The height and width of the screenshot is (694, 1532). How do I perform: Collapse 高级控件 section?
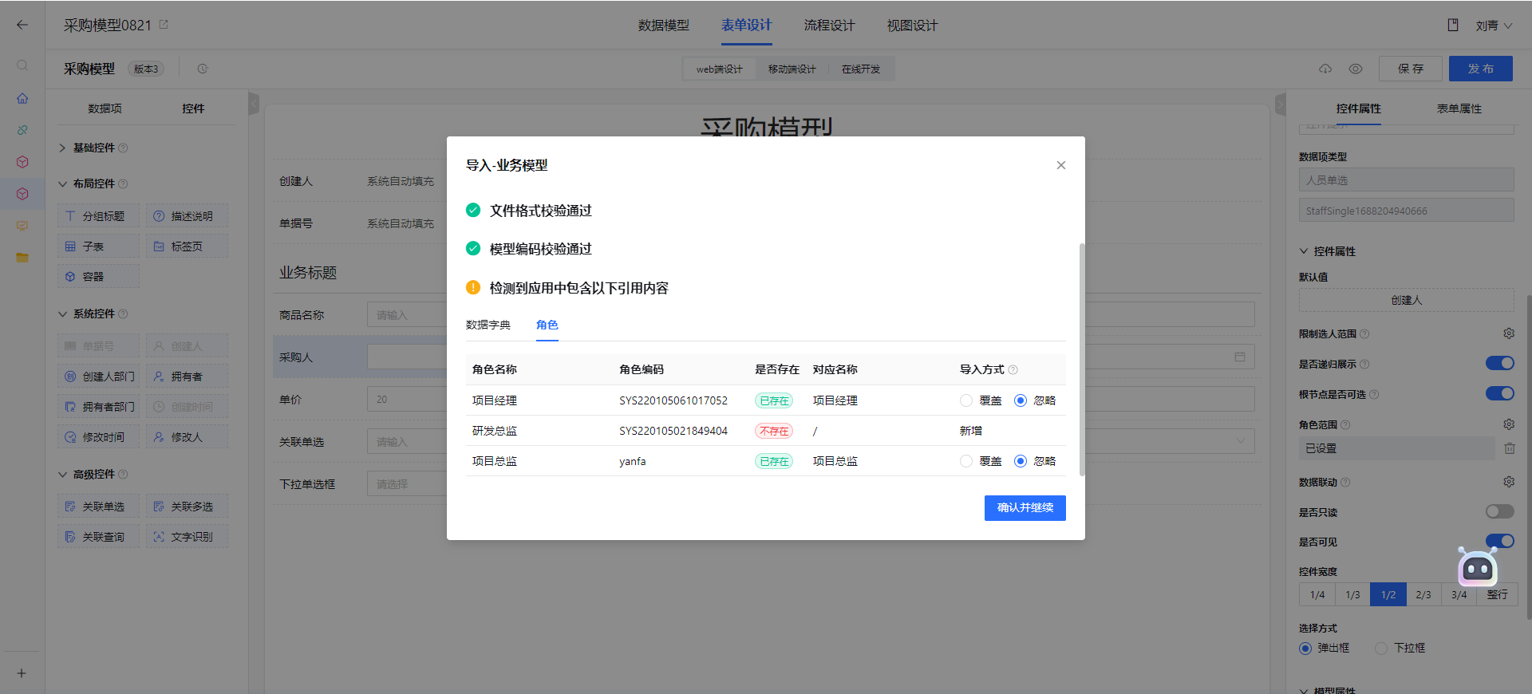pyautogui.click(x=63, y=474)
